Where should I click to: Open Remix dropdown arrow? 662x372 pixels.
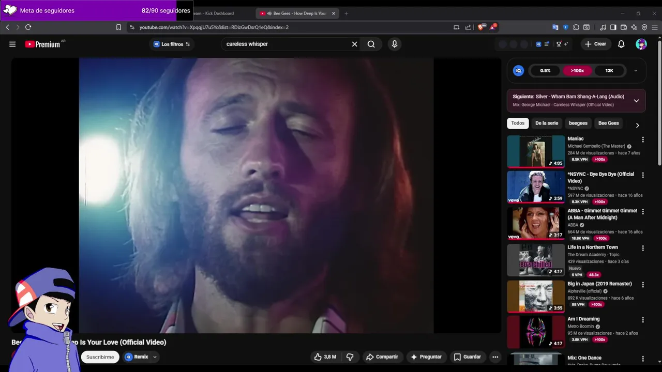tap(155, 357)
